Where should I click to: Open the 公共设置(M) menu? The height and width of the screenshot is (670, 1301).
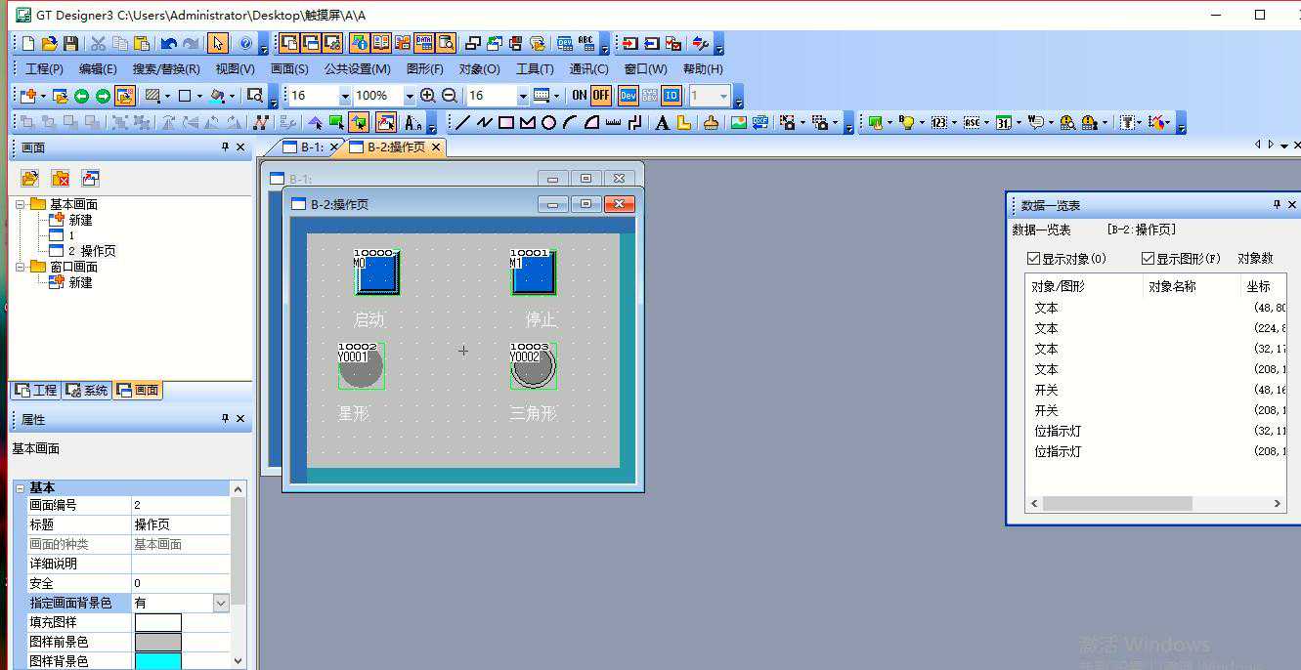(x=357, y=69)
